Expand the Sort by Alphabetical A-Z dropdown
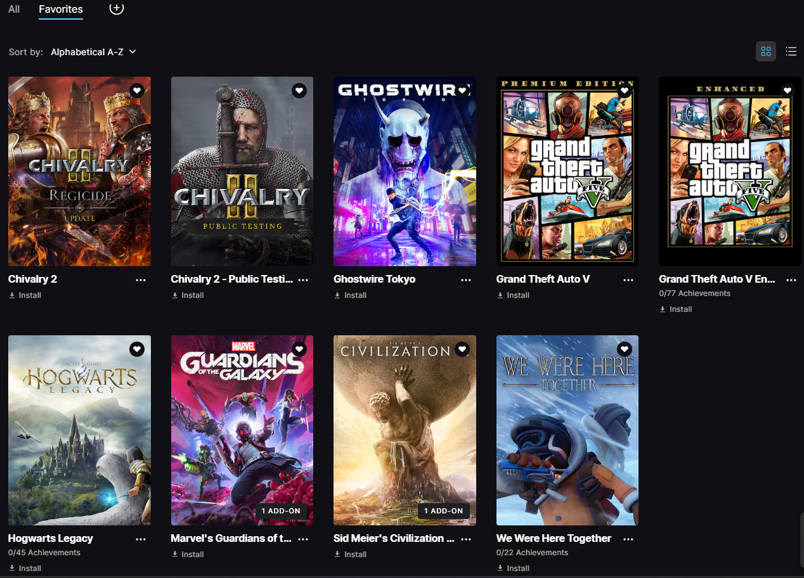The width and height of the screenshot is (804, 578). [93, 52]
